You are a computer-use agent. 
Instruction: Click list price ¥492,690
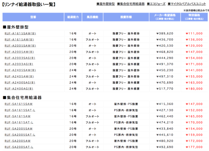(x=165, y=147)
